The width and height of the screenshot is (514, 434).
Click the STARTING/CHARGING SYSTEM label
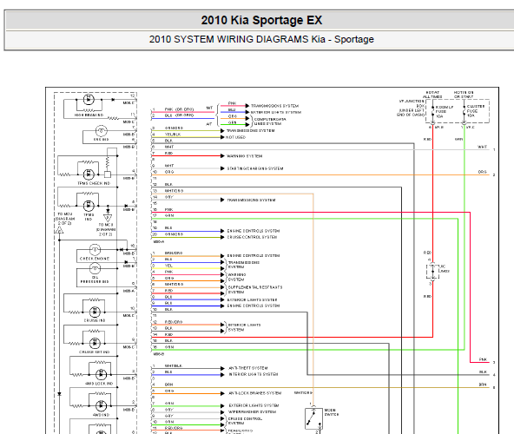pos(255,168)
